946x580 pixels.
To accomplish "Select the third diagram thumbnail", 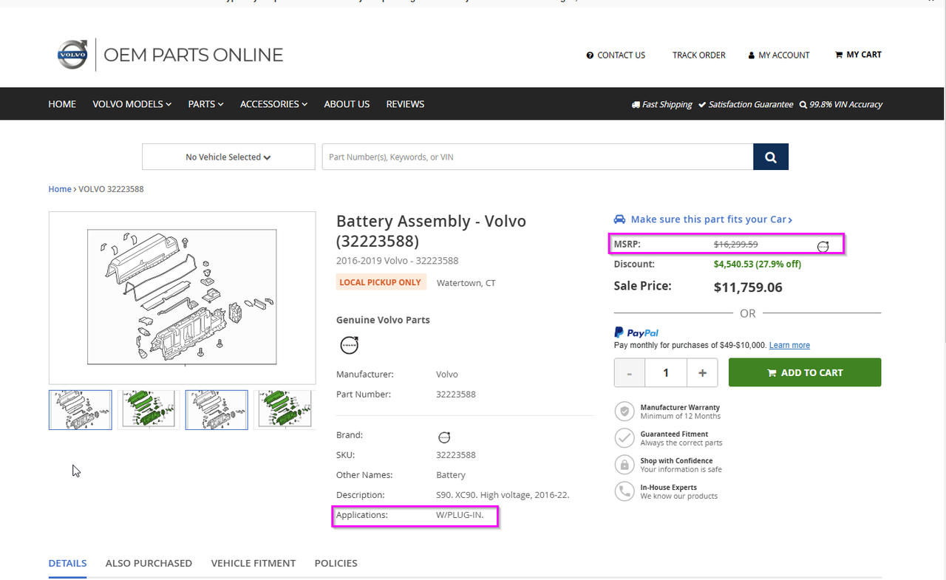I will coord(217,410).
